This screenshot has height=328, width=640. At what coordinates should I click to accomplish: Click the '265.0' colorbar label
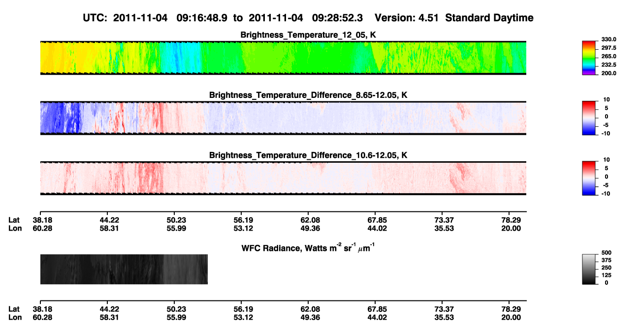pos(609,57)
